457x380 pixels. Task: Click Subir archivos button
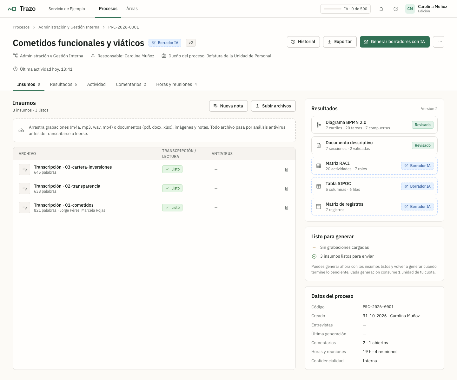(x=273, y=106)
